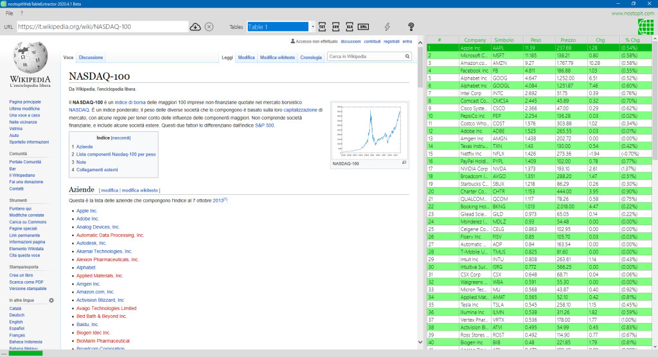Screen dimensions: 658x357
Task: Switch to the Discussione tab
Action: (91, 57)
